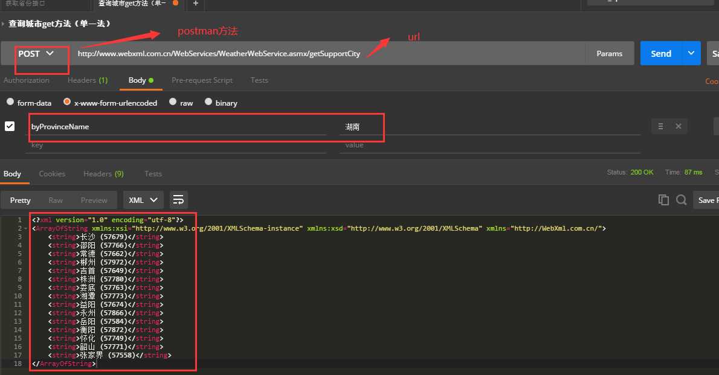Select raw body type
The width and height of the screenshot is (719, 375).
(173, 102)
